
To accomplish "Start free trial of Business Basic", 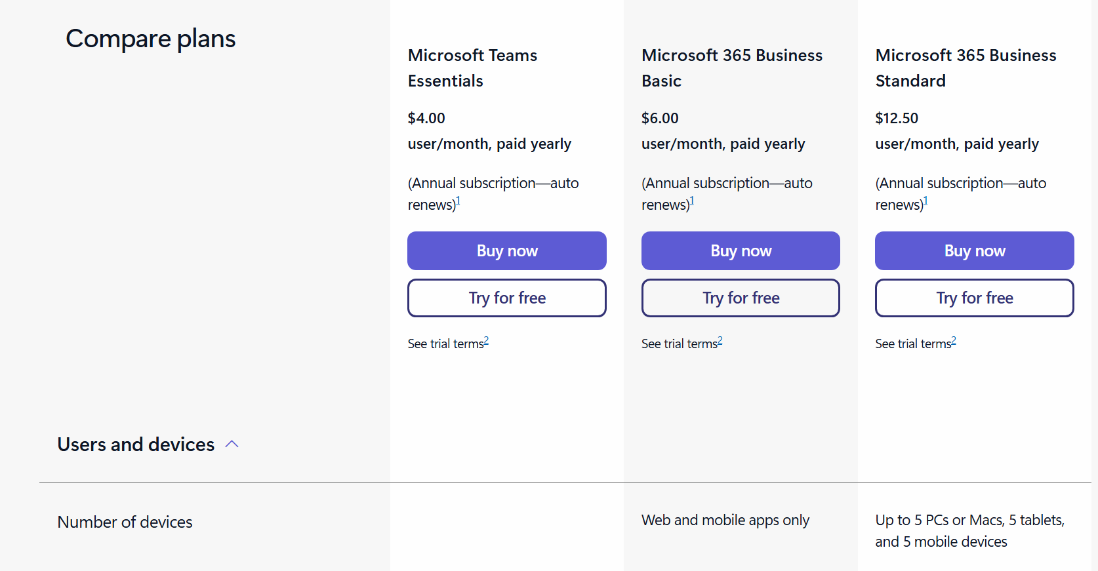I will pos(741,298).
